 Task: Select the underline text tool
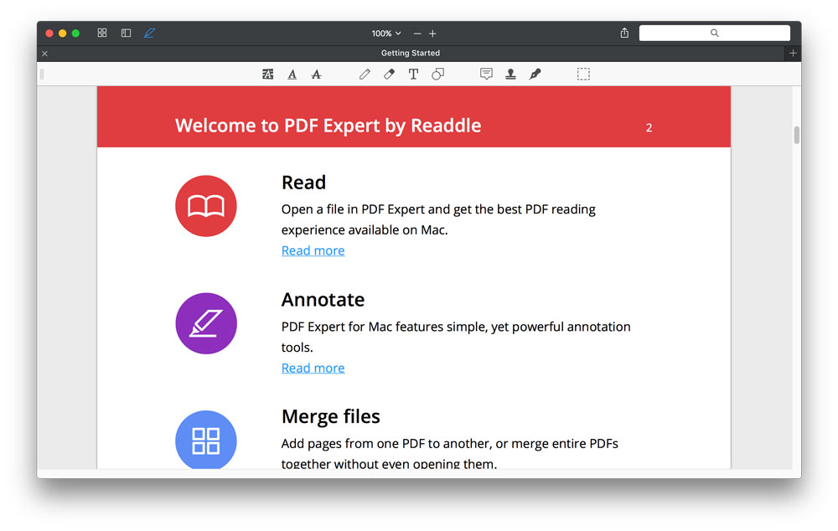coord(292,75)
